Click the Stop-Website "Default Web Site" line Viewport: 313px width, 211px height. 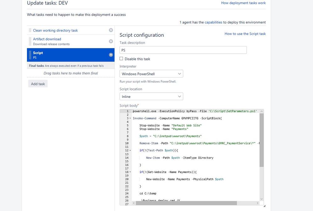[x=171, y=126]
